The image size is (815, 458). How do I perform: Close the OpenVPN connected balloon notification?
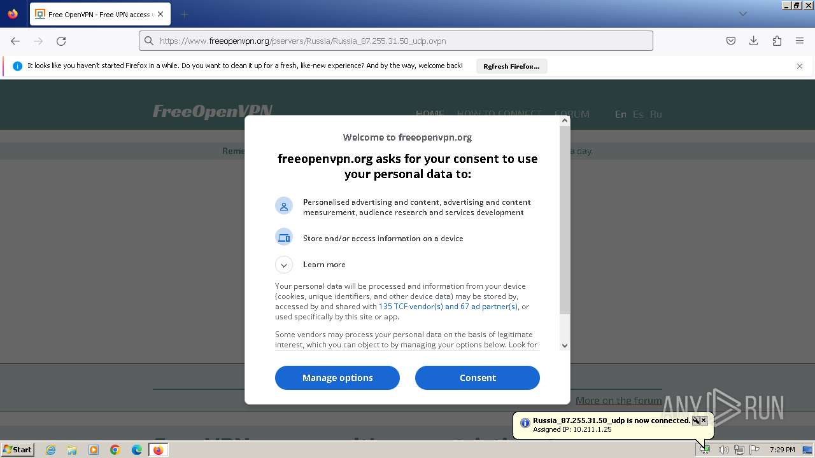[x=704, y=420]
